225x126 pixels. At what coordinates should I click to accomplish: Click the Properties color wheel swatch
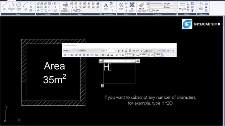click(x=148, y=10)
